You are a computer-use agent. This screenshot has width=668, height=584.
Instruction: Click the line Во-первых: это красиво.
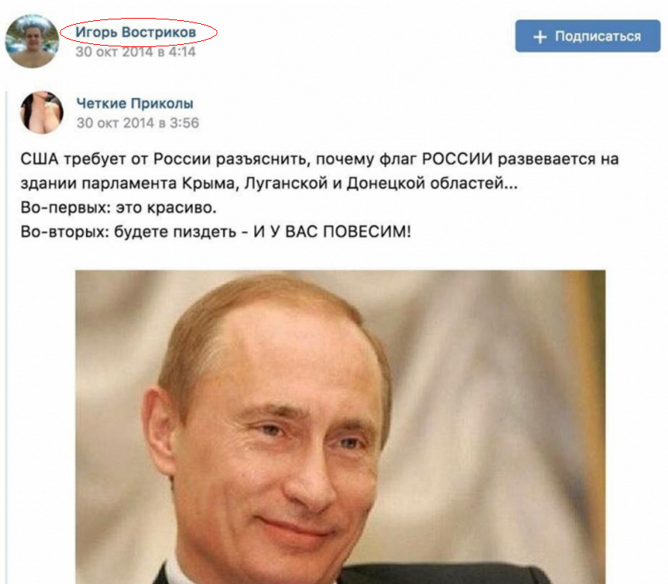coord(119,208)
